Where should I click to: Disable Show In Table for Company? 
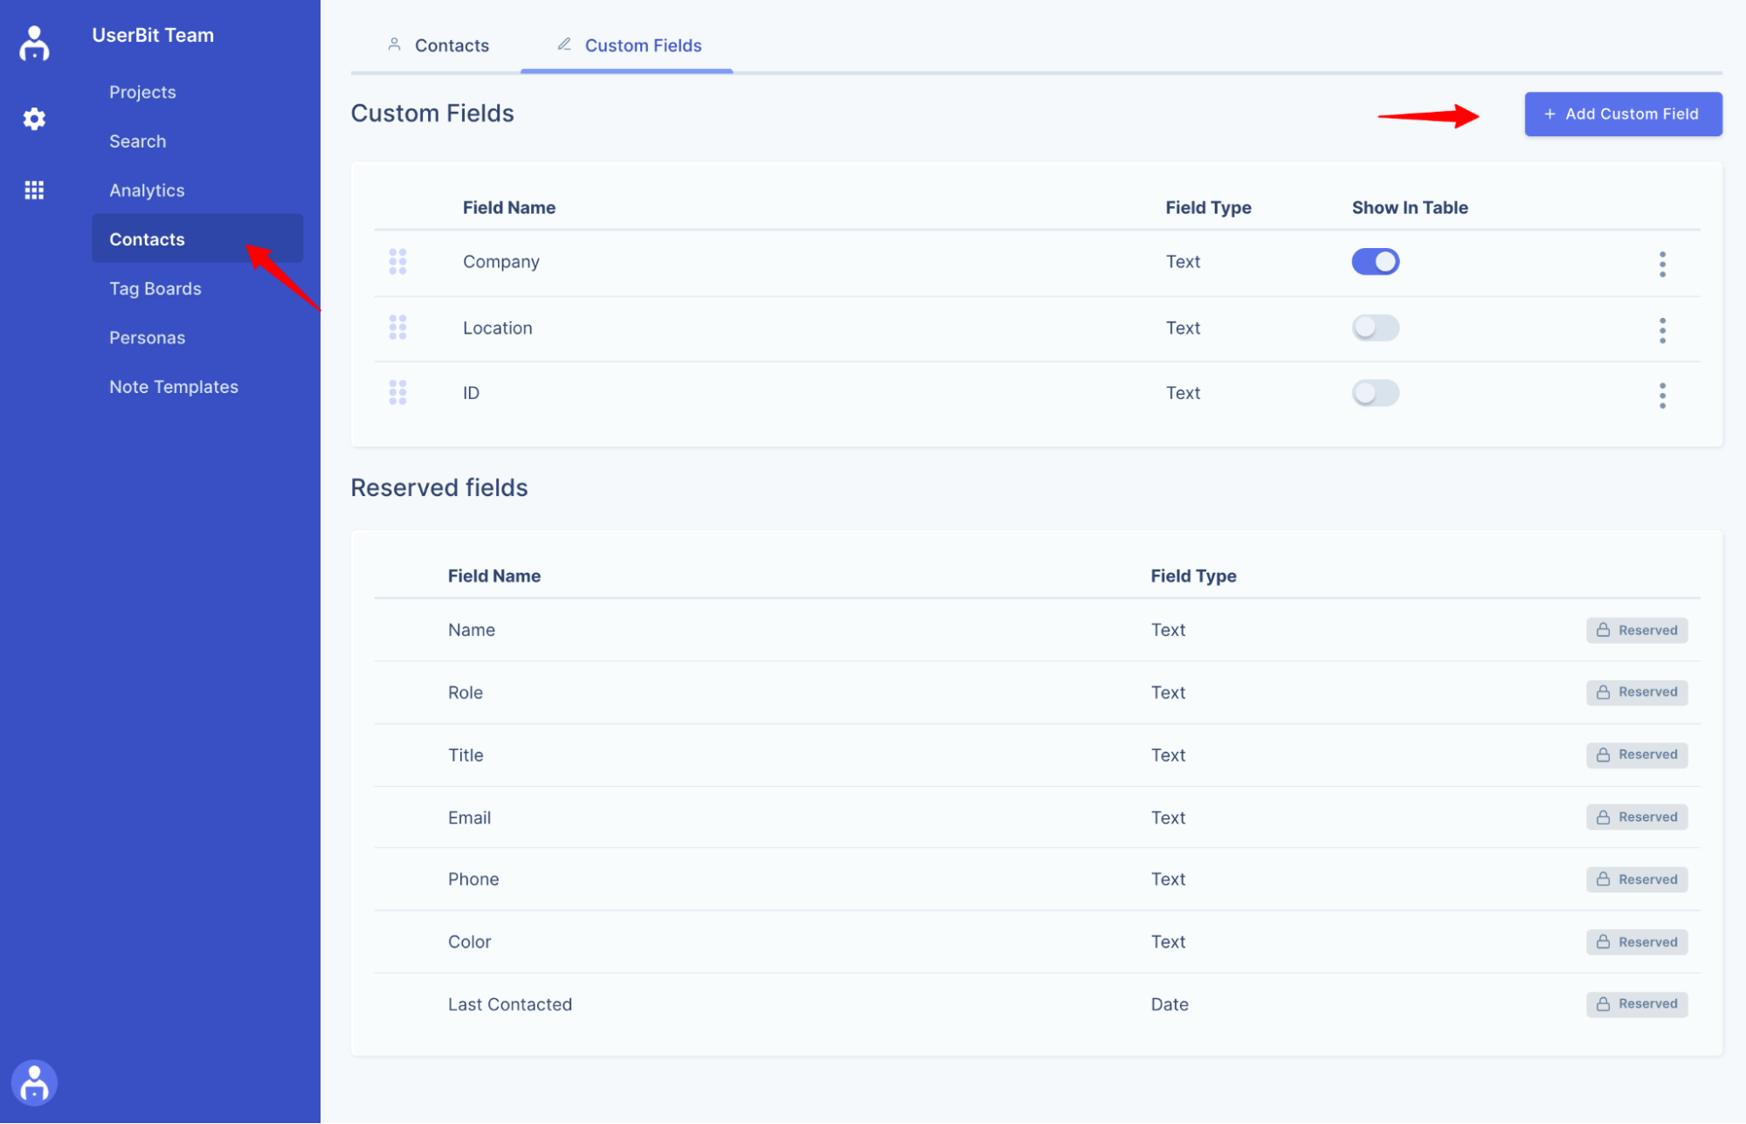tap(1375, 261)
